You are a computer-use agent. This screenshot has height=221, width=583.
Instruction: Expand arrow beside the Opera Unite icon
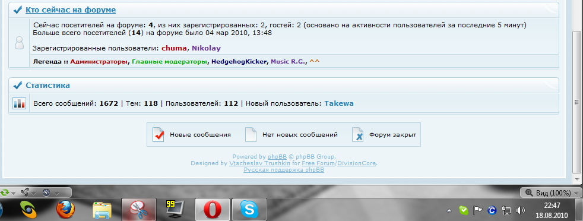click(x=34, y=194)
